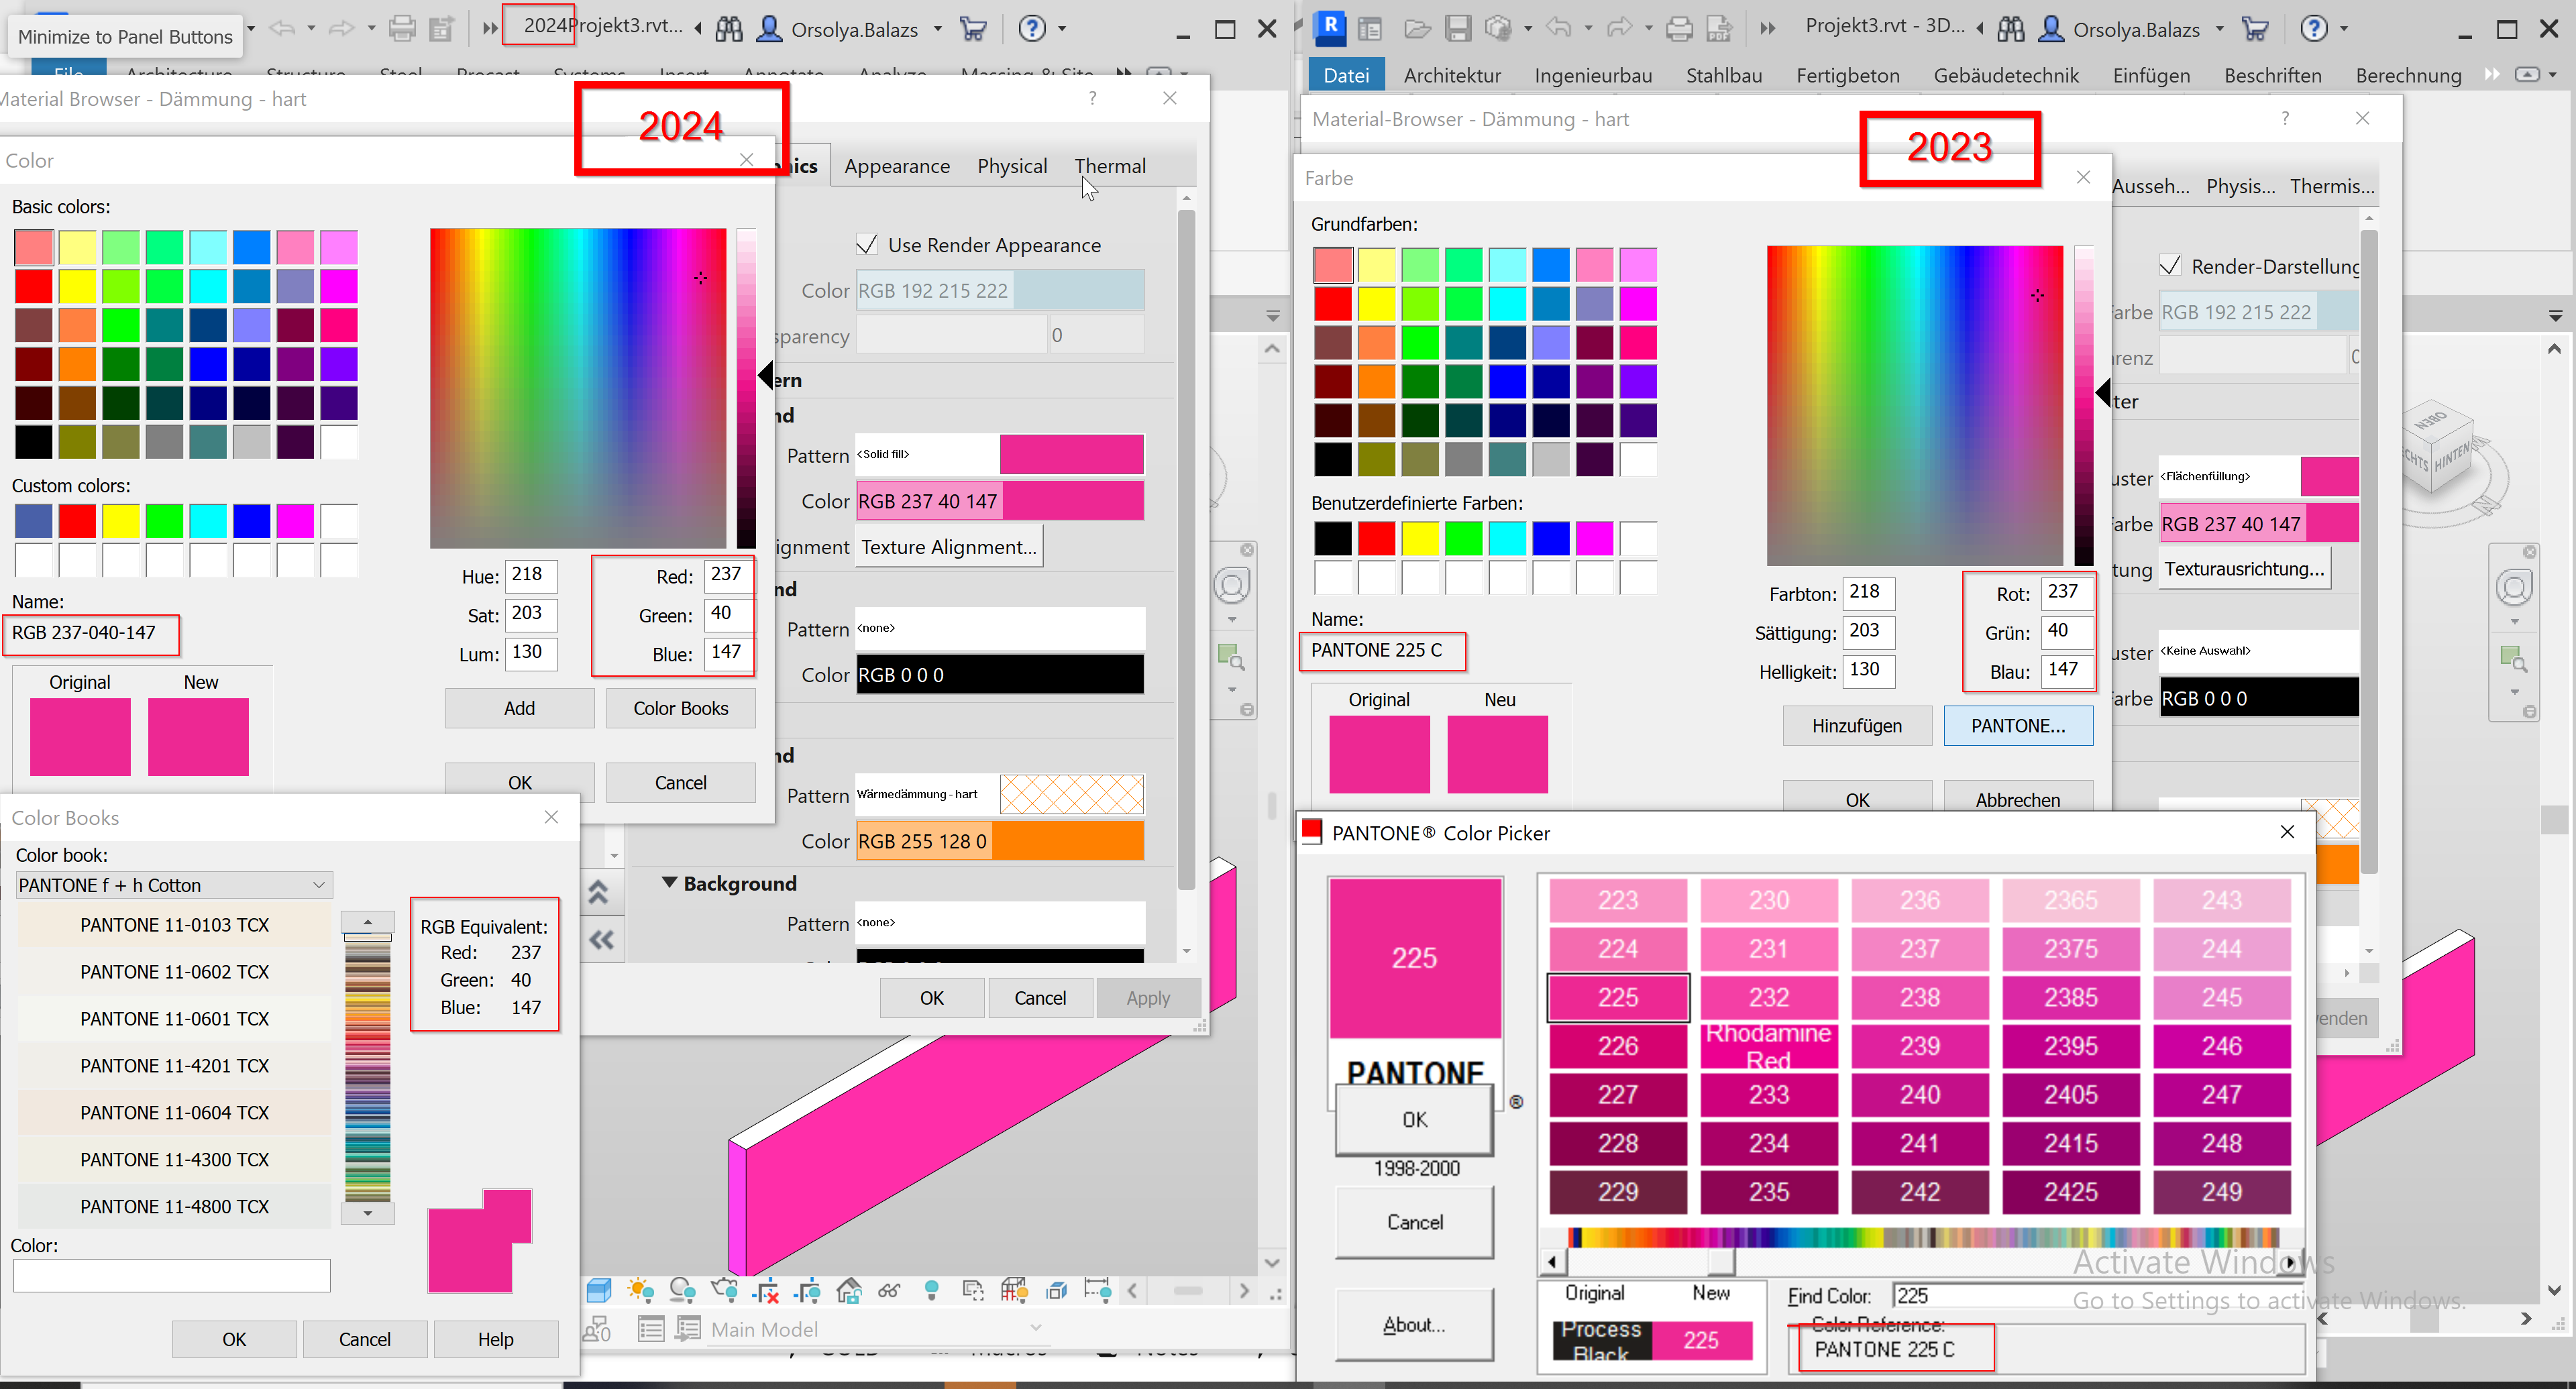2576x1389 pixels.
Task: Uncheck Use Render Appearance checkbox
Action: click(867, 245)
